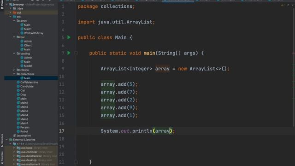Open the Cat class

(23, 90)
